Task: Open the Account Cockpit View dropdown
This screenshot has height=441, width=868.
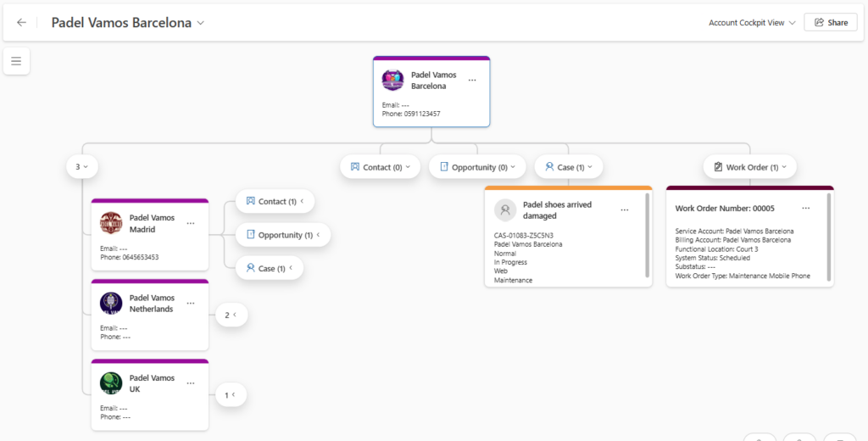Action: pyautogui.click(x=752, y=23)
